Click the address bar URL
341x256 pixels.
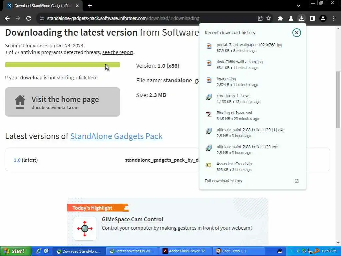123,19
